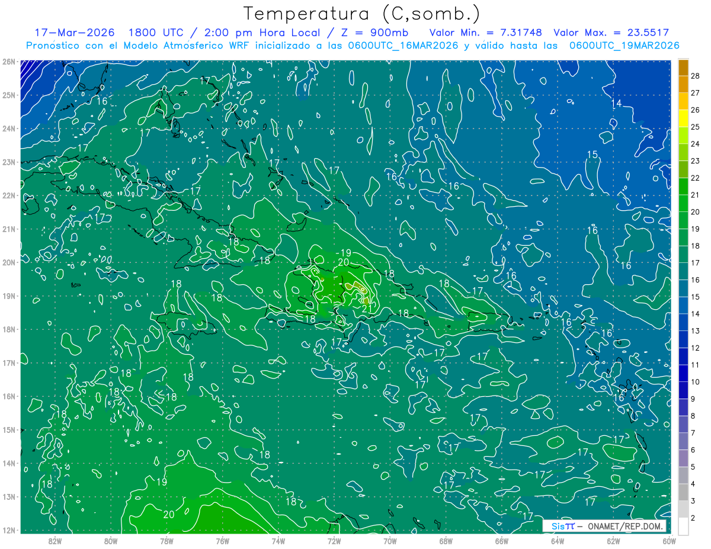
Task: Click the "Valor Min. = 7.31748" value
Action: (485, 33)
